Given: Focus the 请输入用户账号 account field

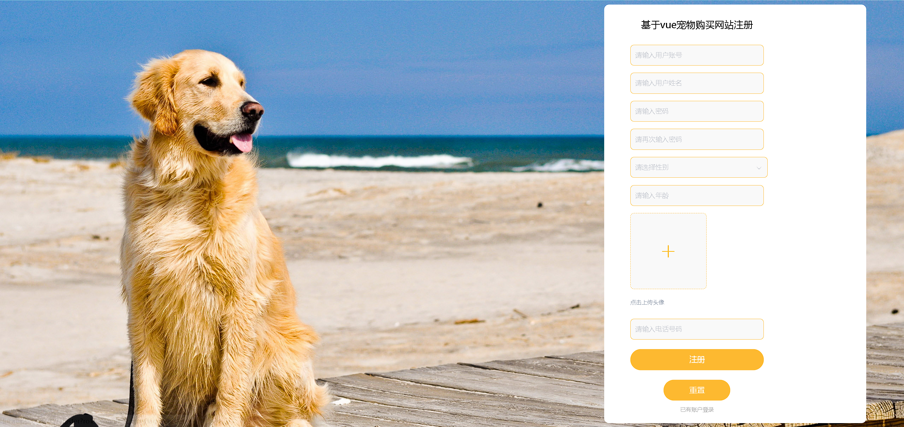Looking at the screenshot, I should click(697, 55).
